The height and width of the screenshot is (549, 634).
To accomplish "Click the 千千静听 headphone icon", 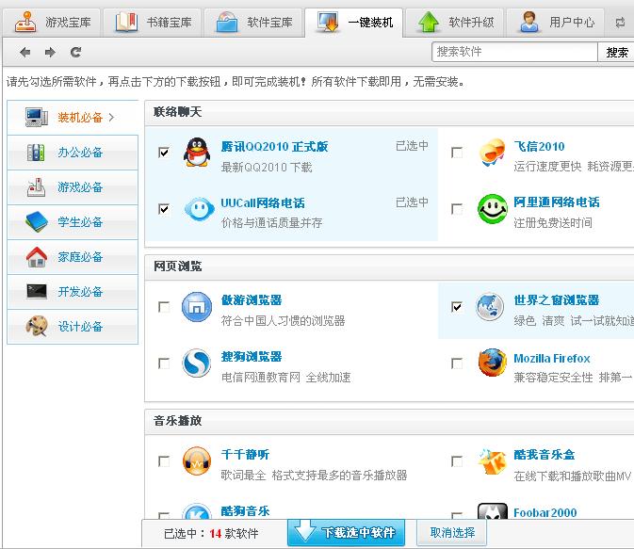I will (197, 461).
